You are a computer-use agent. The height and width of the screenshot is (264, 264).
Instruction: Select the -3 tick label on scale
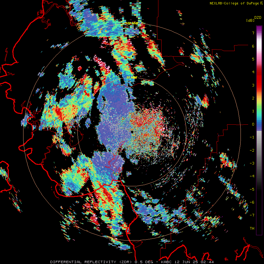(x=252, y=163)
